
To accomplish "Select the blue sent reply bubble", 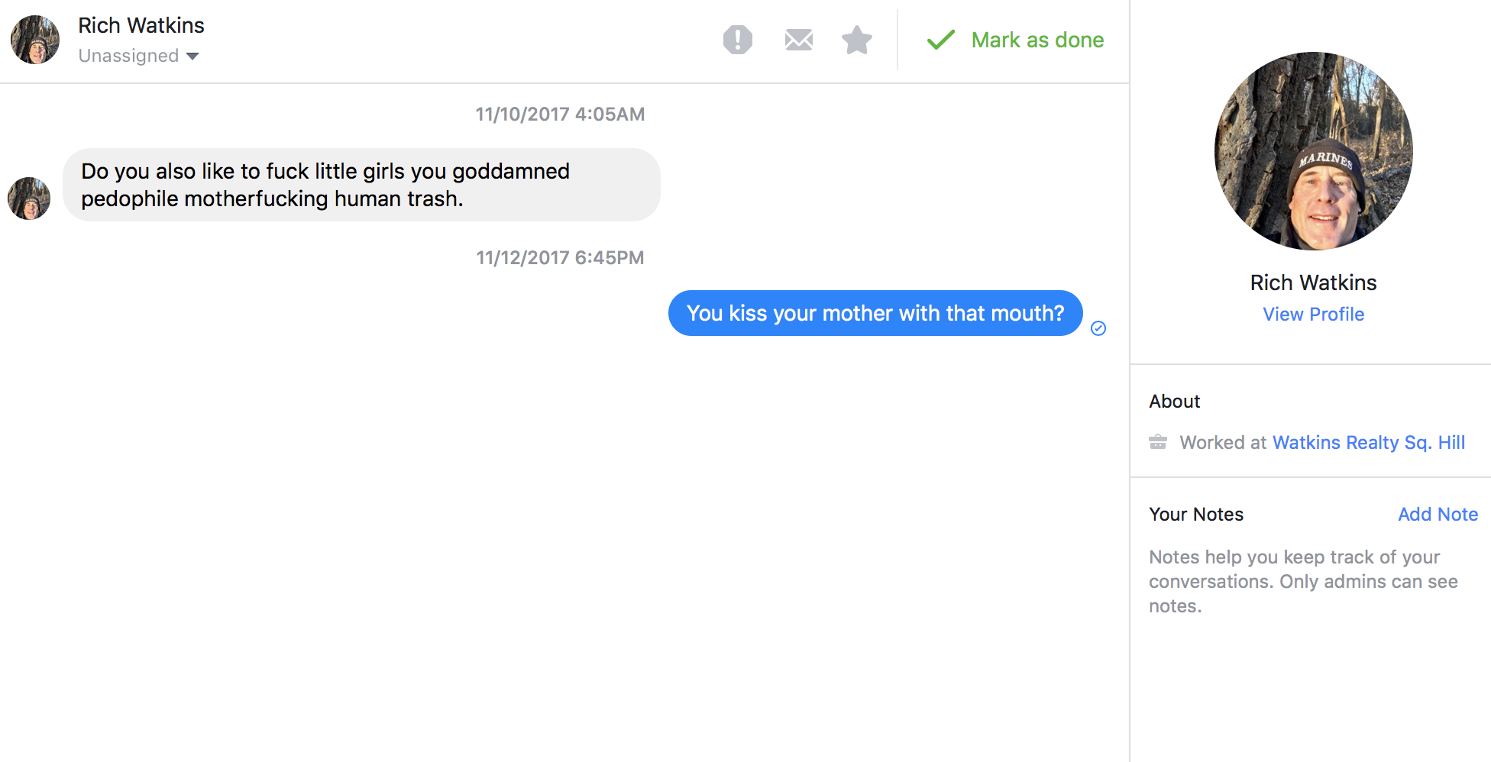I will pos(875,313).
